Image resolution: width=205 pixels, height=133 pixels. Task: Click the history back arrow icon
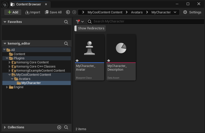pyautogui.click(x=68, y=12)
